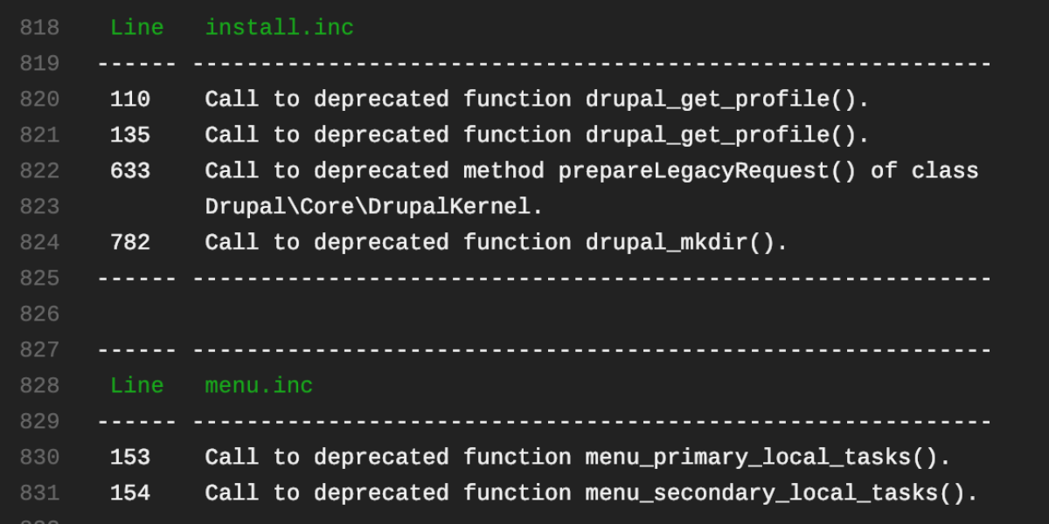Click the green Line header above menu.inc

click(136, 386)
